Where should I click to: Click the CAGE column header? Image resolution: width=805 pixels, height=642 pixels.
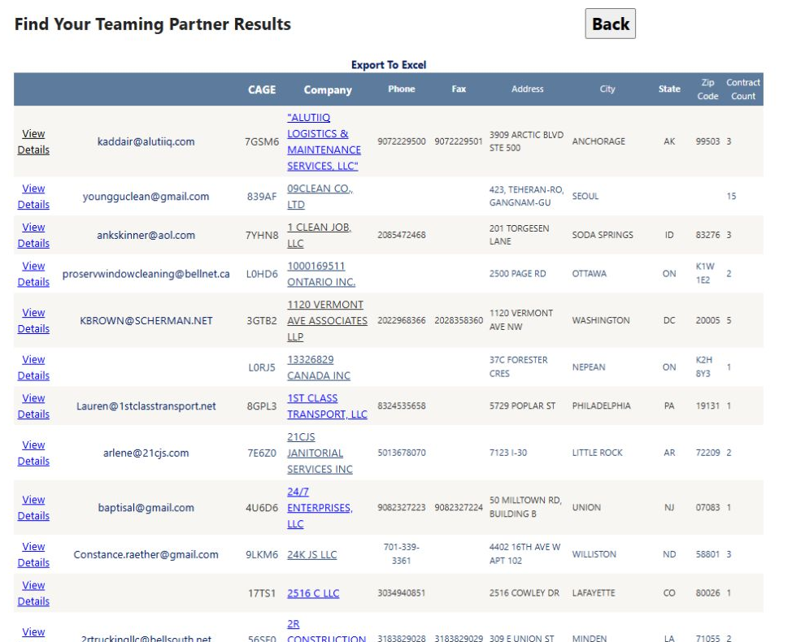(262, 89)
